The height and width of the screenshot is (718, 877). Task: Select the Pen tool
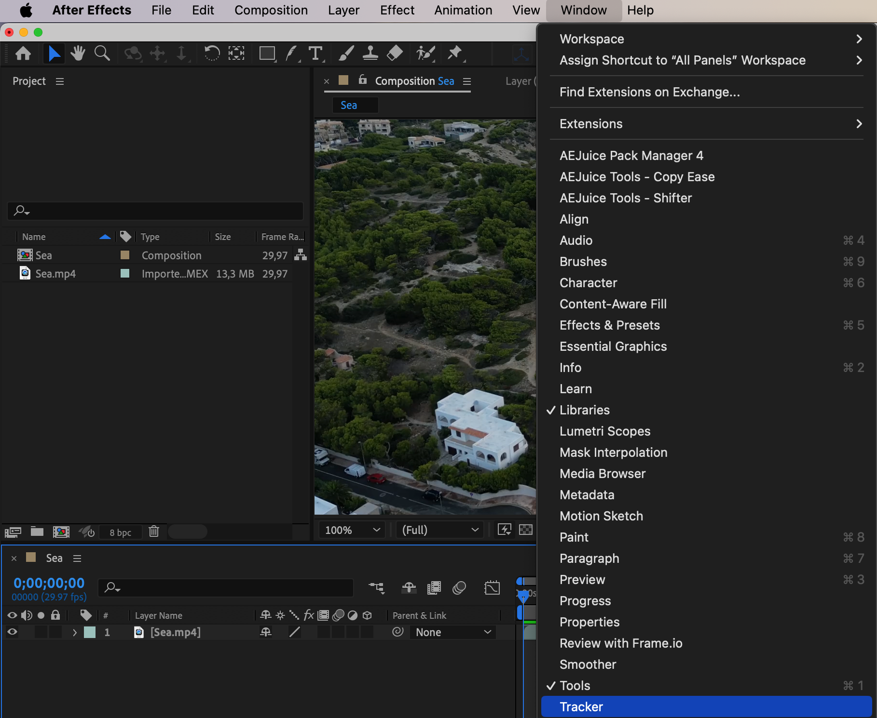click(291, 53)
